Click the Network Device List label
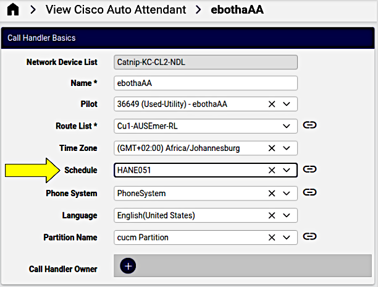This screenshot has height=287, width=378. [x=62, y=62]
